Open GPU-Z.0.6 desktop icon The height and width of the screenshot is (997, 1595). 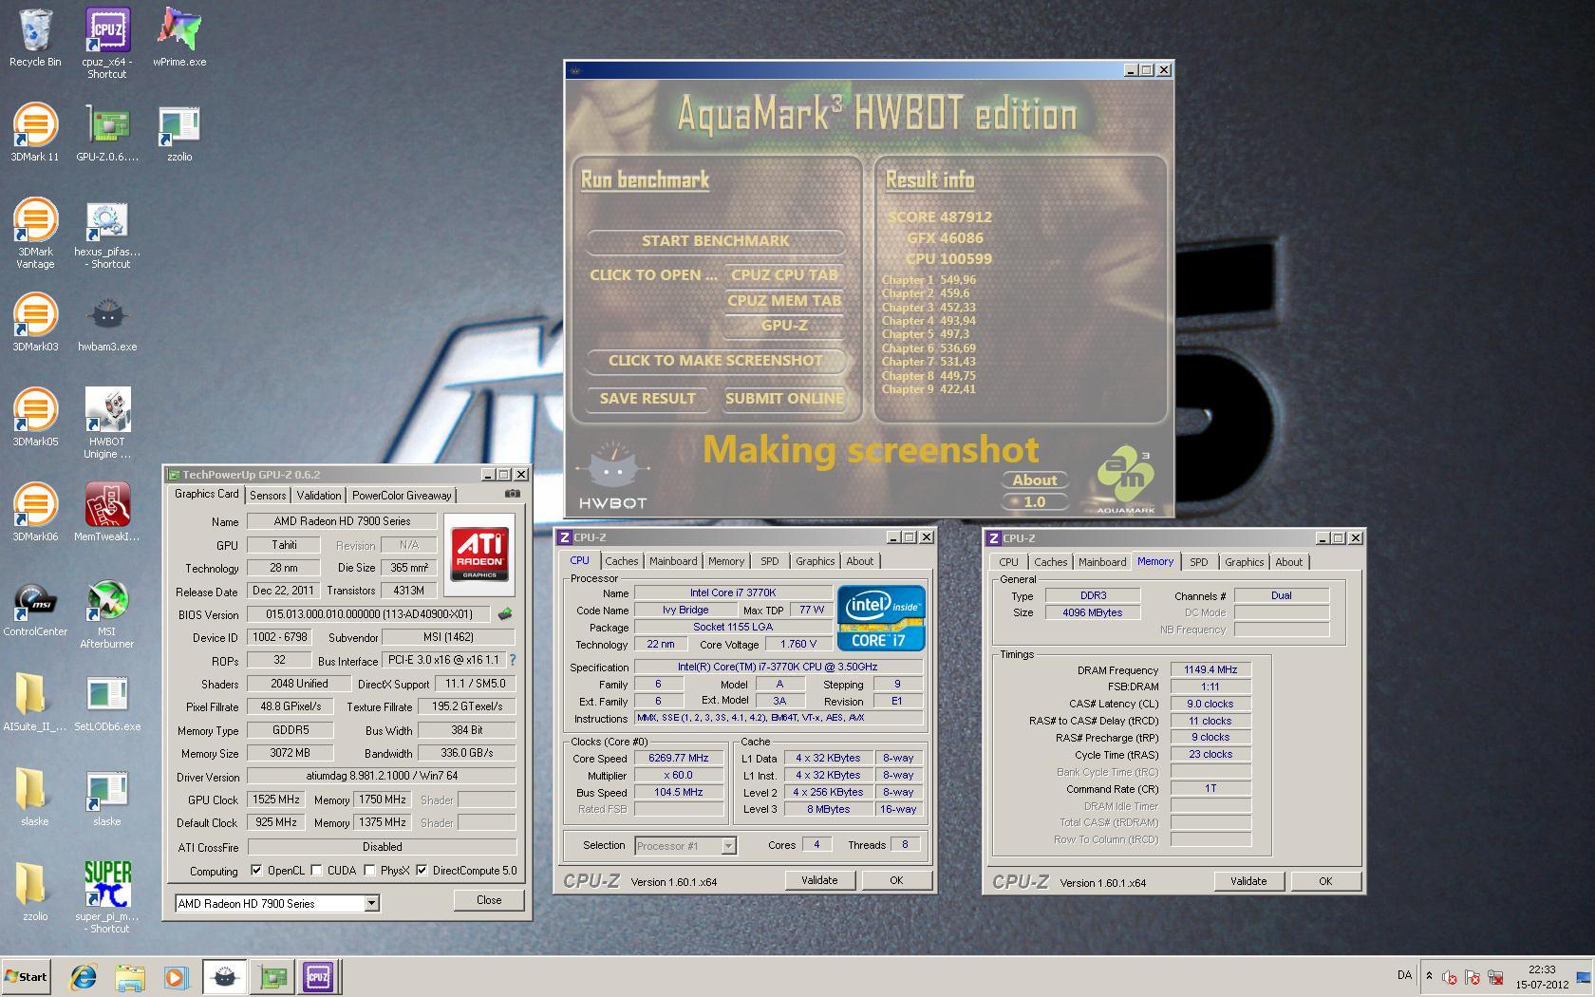106,133
